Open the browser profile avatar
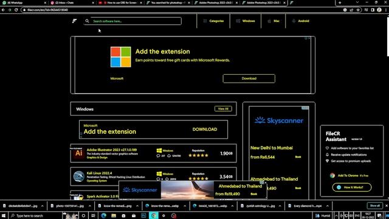This screenshot has width=389, height=219. (x=379, y=10)
